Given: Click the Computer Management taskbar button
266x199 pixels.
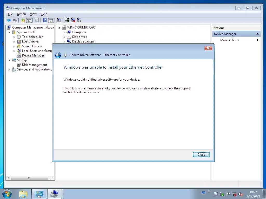Looking at the screenshot, I should pos(55,194).
